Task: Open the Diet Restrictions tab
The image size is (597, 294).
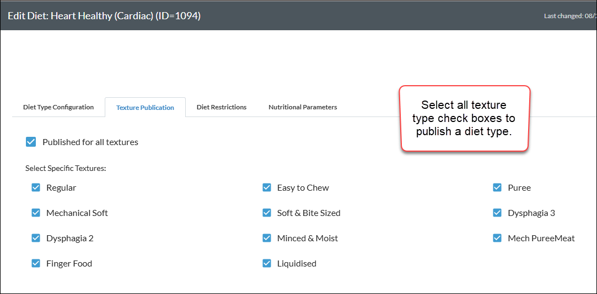Action: tap(222, 107)
